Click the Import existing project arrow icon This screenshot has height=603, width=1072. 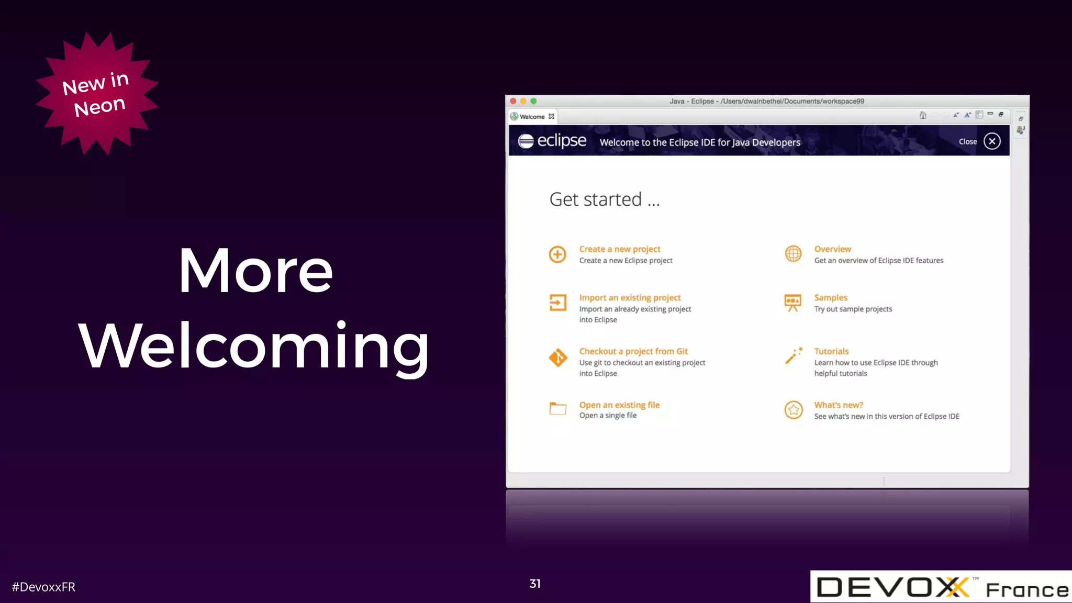tap(557, 303)
